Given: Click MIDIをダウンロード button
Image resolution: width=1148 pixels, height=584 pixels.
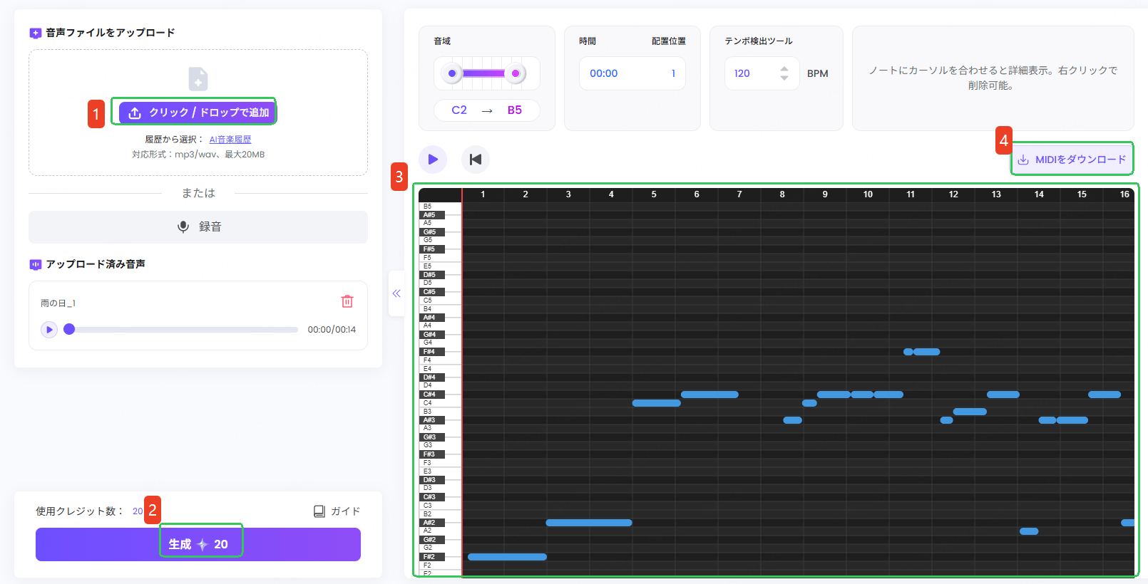Looking at the screenshot, I should click(x=1072, y=160).
